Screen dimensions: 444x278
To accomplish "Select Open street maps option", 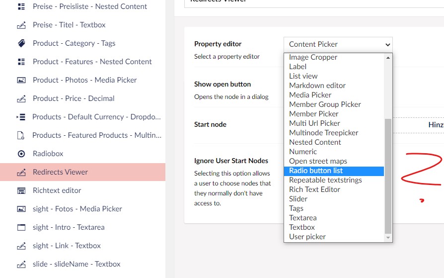I will pyautogui.click(x=334, y=161).
